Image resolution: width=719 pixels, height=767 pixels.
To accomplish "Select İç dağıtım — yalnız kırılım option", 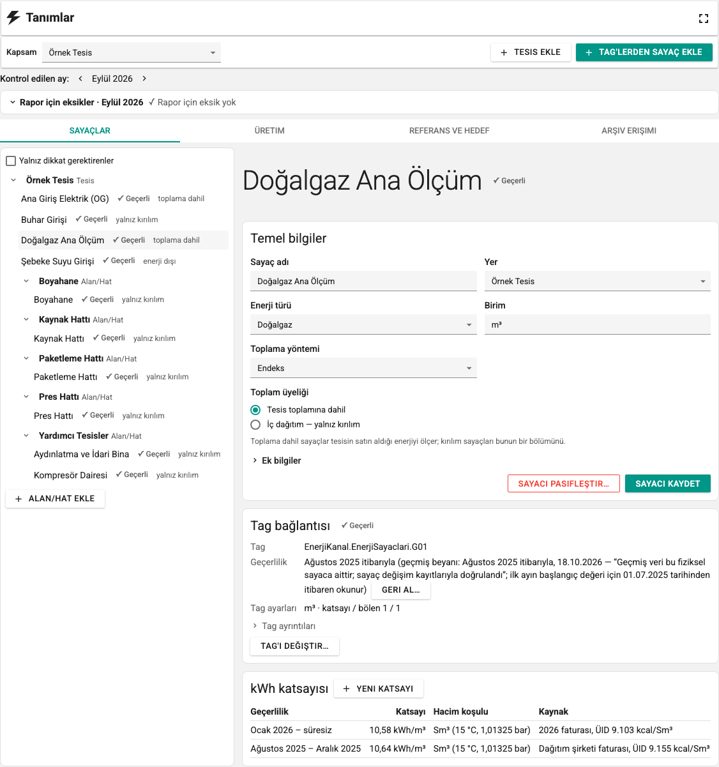I will [255, 425].
